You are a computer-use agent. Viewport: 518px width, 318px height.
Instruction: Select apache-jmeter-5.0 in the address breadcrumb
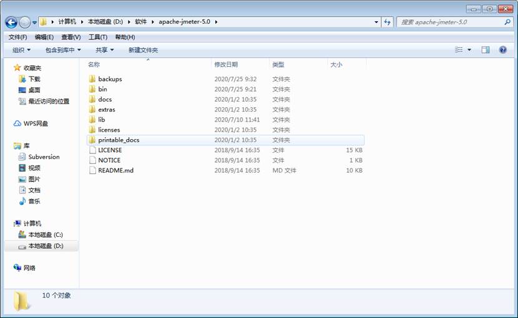pyautogui.click(x=184, y=22)
